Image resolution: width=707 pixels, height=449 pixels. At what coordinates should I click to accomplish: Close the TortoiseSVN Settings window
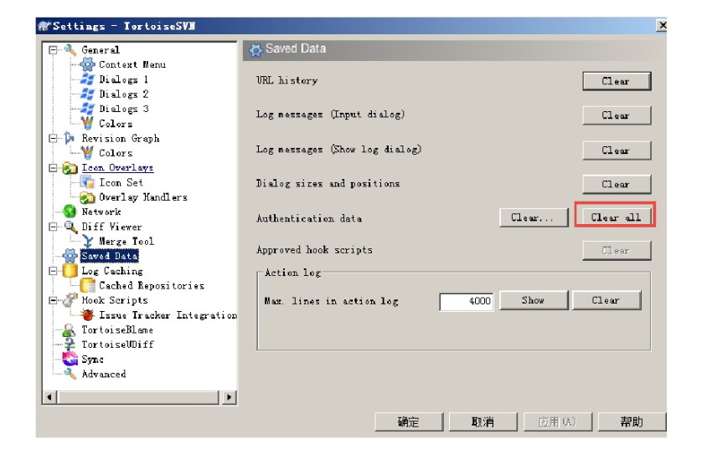[662, 26]
